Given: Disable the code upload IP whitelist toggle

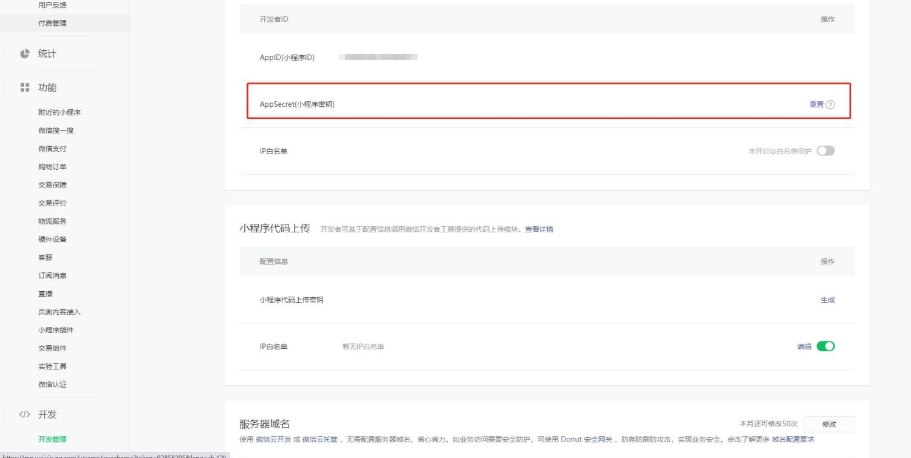Looking at the screenshot, I should (x=825, y=346).
